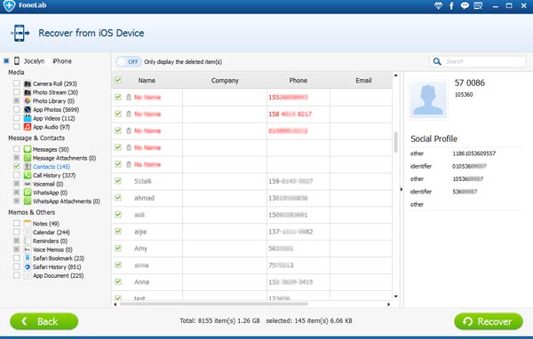Click the Safari Bookmark icon
This screenshot has width=533, height=339.
pyautogui.click(x=28, y=258)
